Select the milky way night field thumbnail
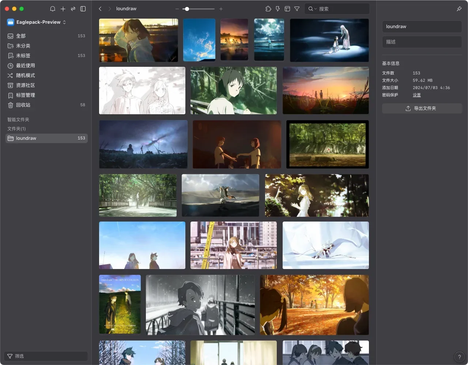468x365 pixels. 143,144
